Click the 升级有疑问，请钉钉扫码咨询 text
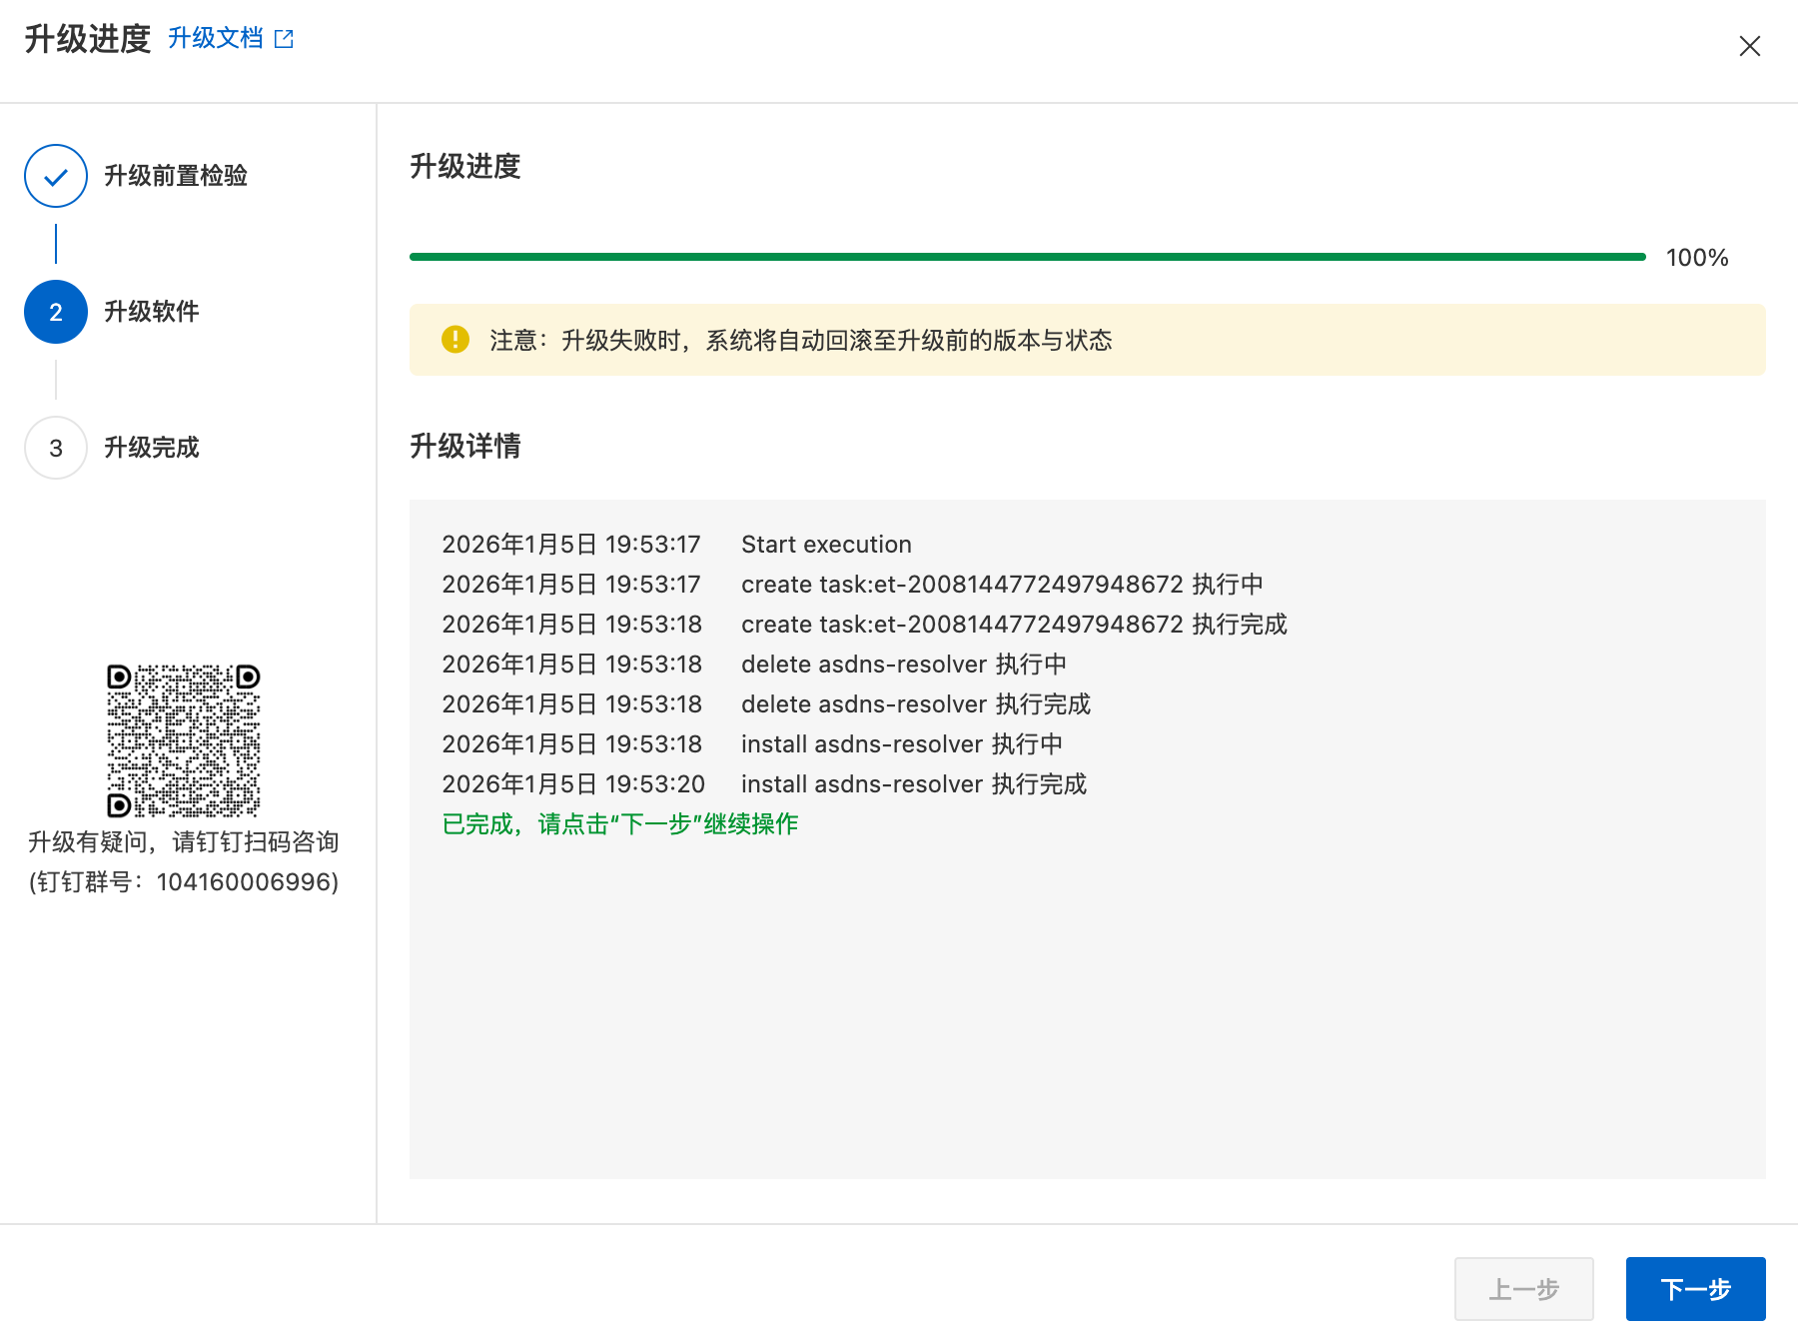This screenshot has width=1798, height=1343. 184,842
